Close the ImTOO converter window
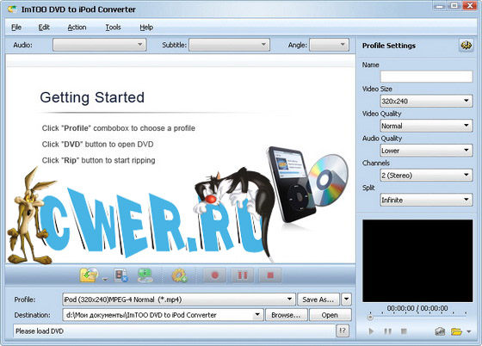 (470, 6)
